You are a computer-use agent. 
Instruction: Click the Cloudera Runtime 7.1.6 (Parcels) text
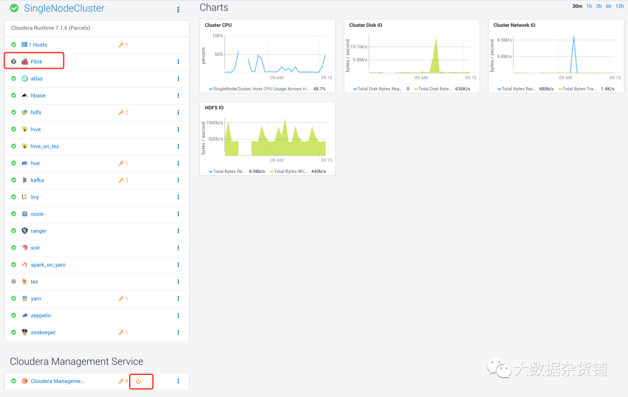[x=51, y=28]
